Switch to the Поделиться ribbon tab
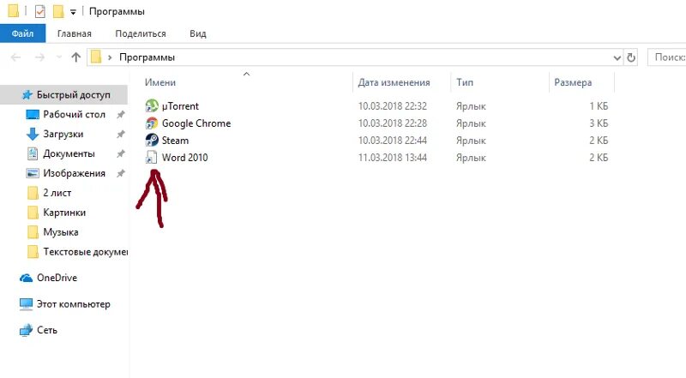686x378 pixels. pyautogui.click(x=141, y=33)
